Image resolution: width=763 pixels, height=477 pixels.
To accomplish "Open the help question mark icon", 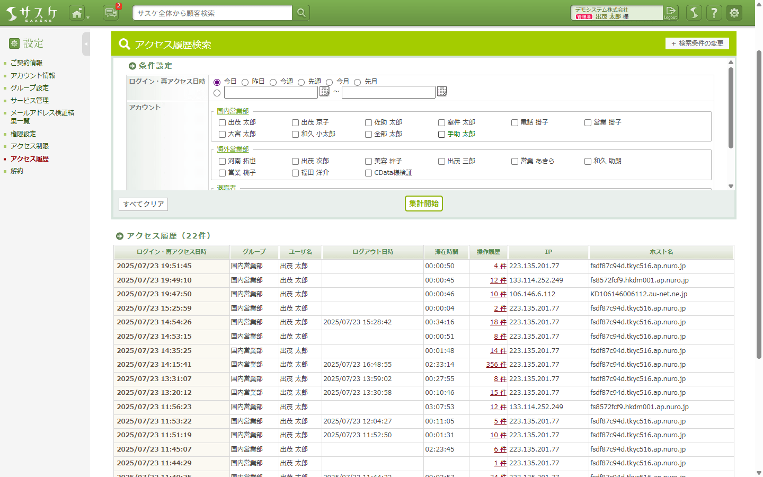I will 714,13.
